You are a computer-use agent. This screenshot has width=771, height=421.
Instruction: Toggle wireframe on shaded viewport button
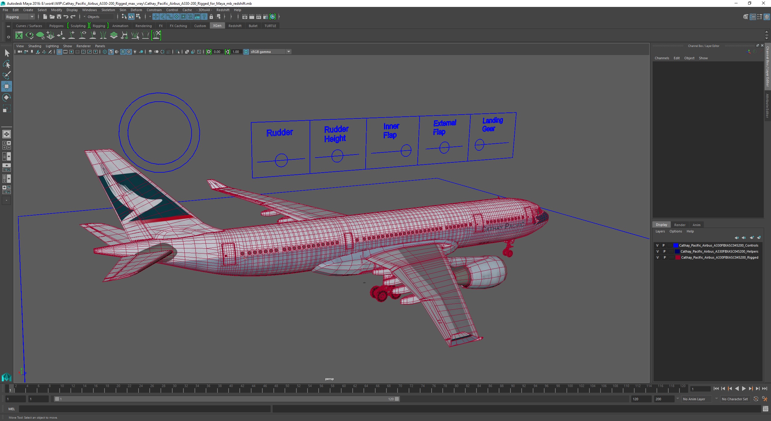coord(123,52)
